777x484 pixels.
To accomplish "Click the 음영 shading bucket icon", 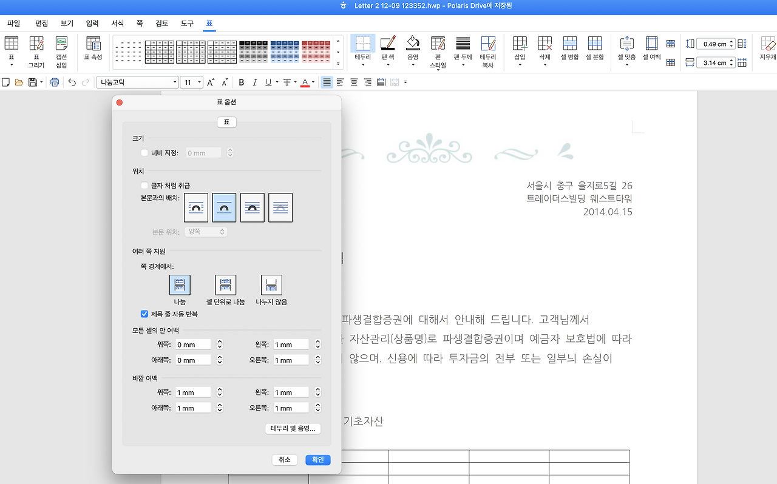I will click(x=413, y=43).
